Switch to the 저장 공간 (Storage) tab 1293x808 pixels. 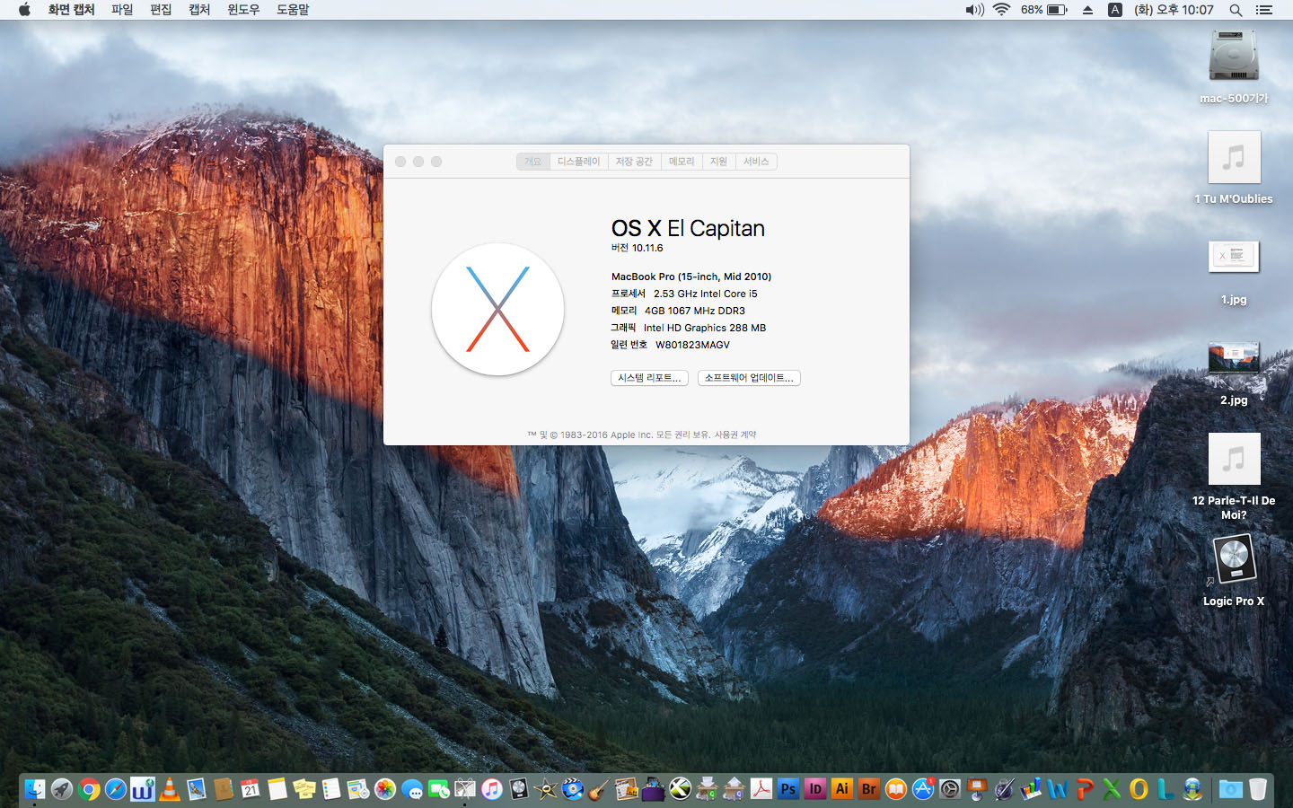[634, 162]
